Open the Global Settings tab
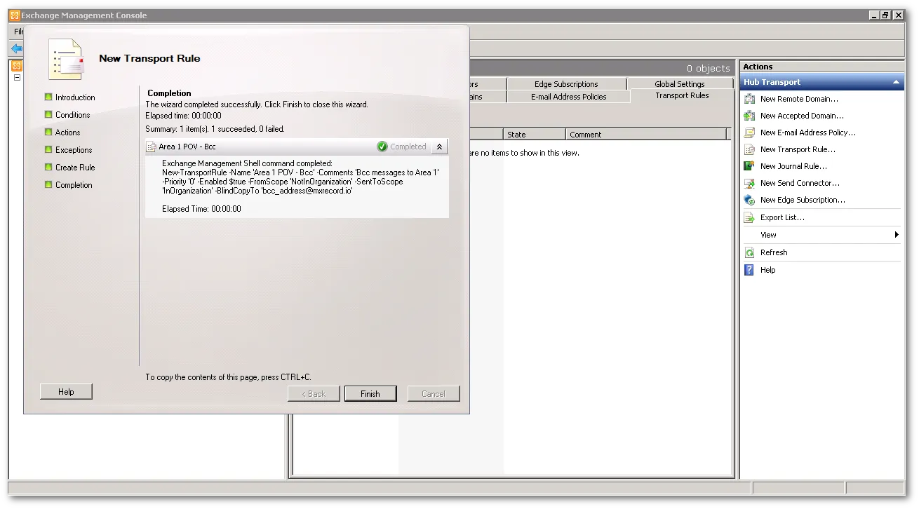 click(x=679, y=84)
